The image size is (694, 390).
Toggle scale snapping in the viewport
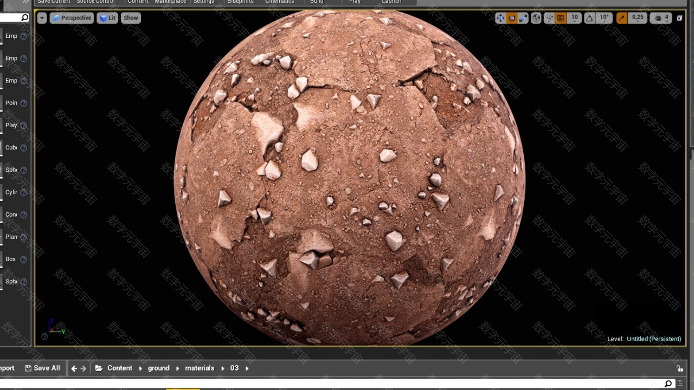tap(621, 18)
